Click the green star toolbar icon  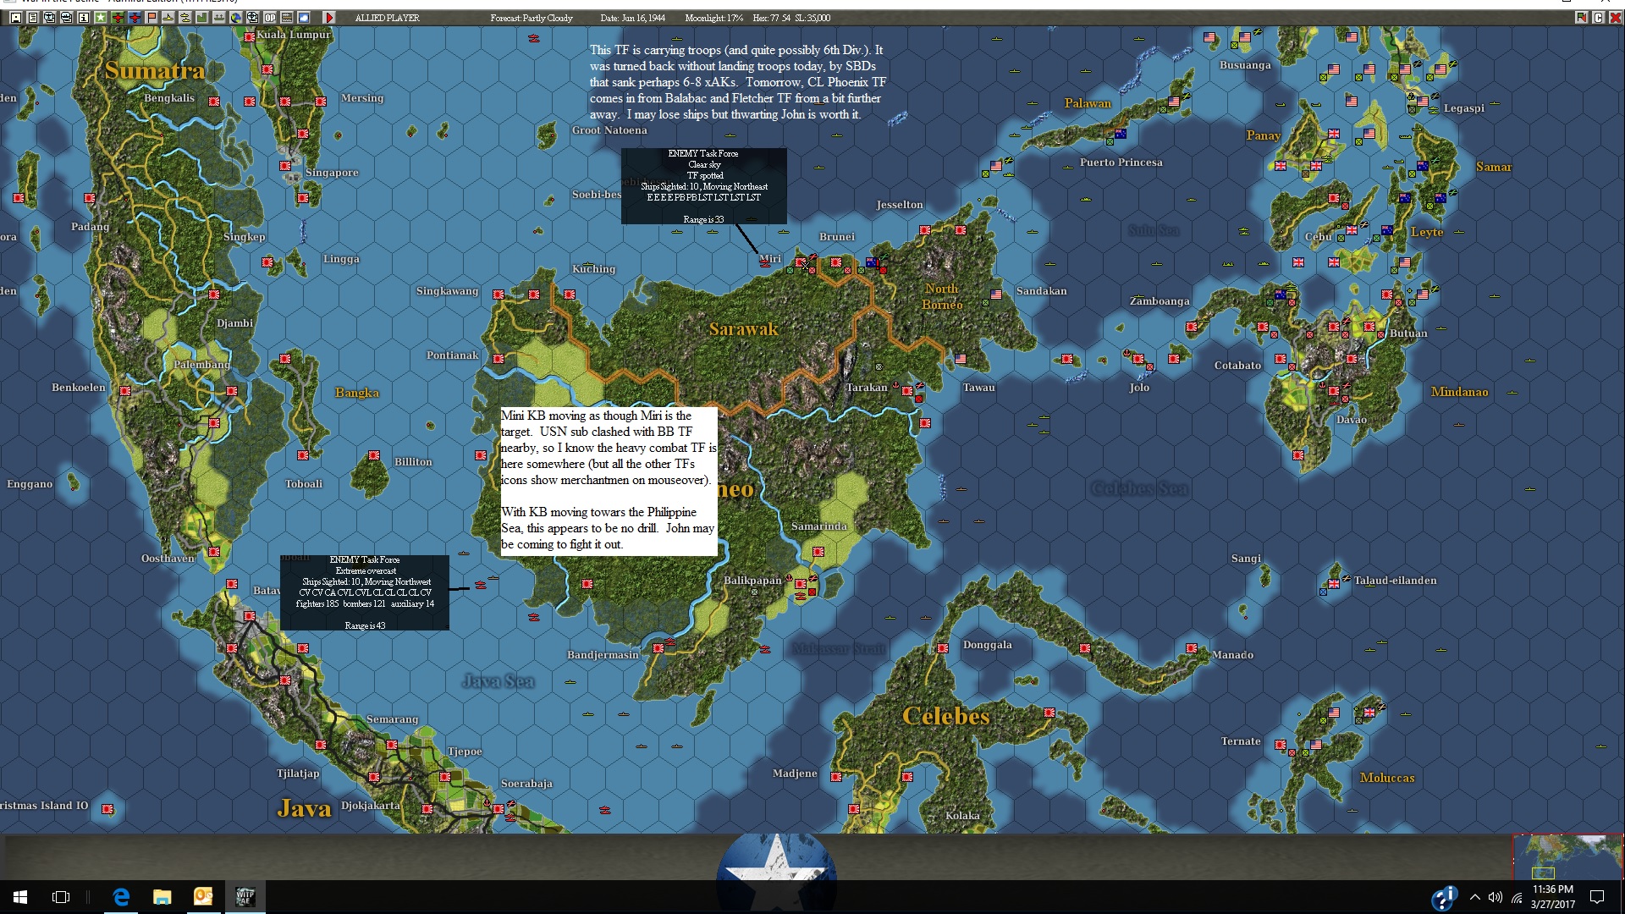100,17
